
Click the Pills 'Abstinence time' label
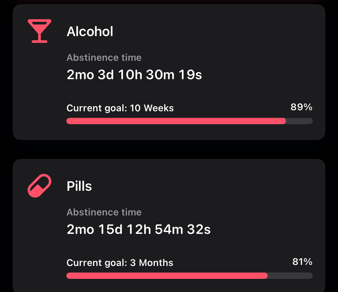(104, 212)
